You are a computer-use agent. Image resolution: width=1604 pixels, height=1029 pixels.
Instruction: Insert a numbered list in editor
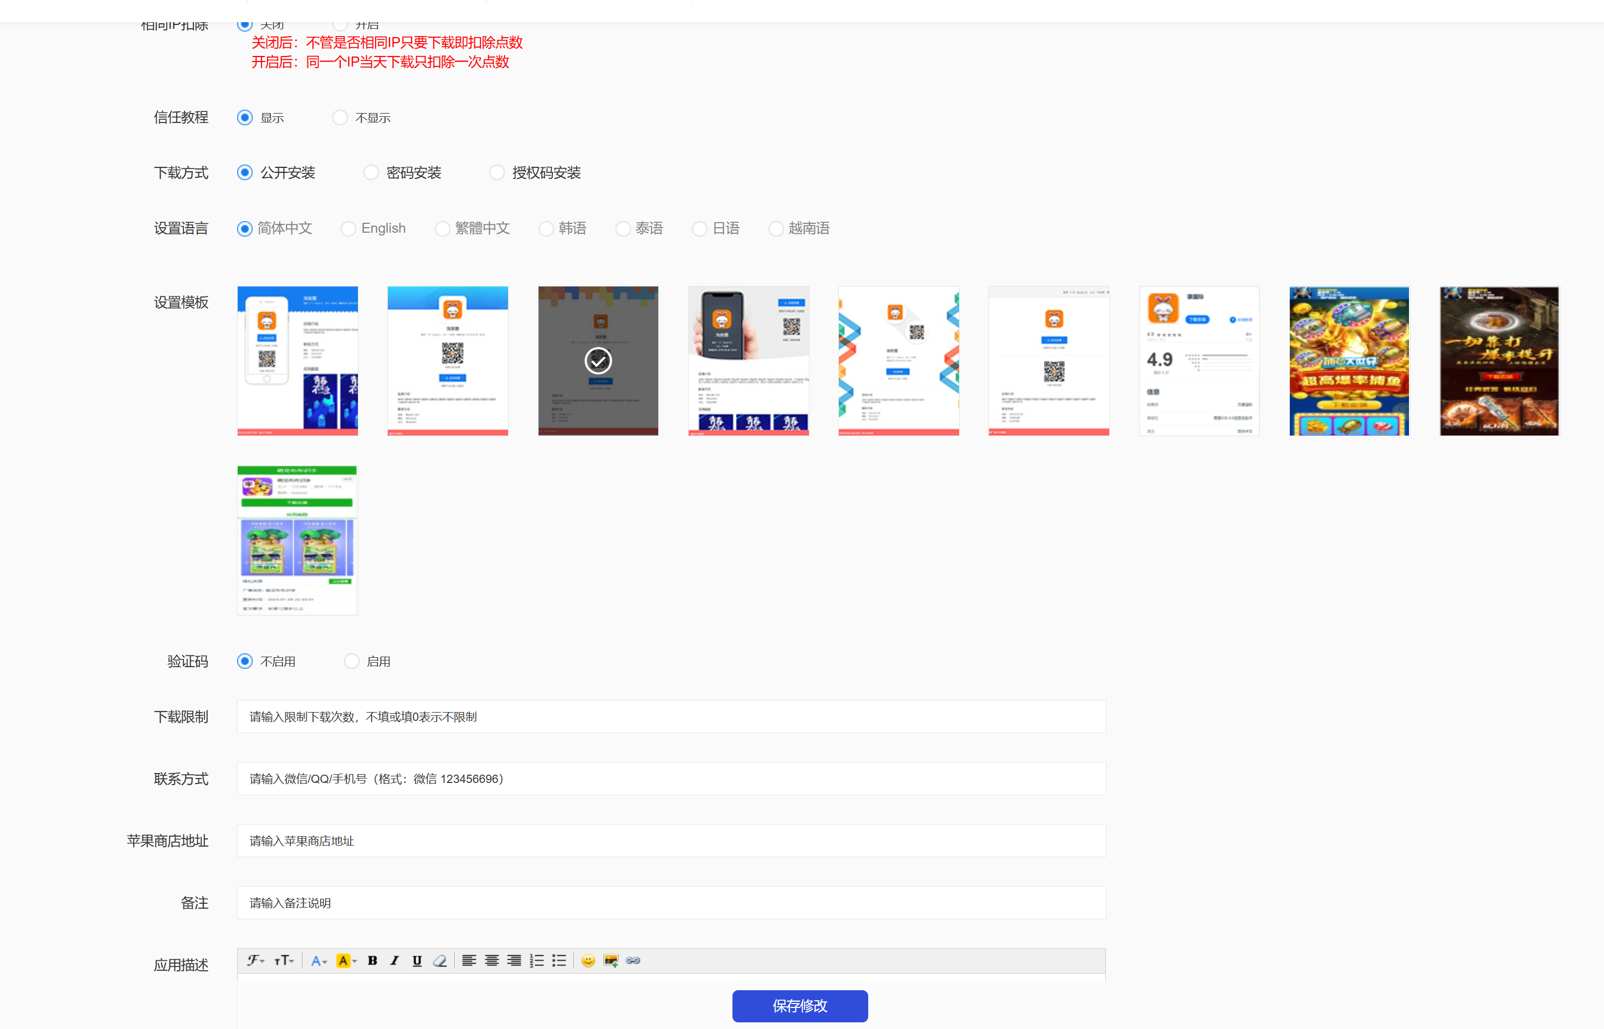536,961
